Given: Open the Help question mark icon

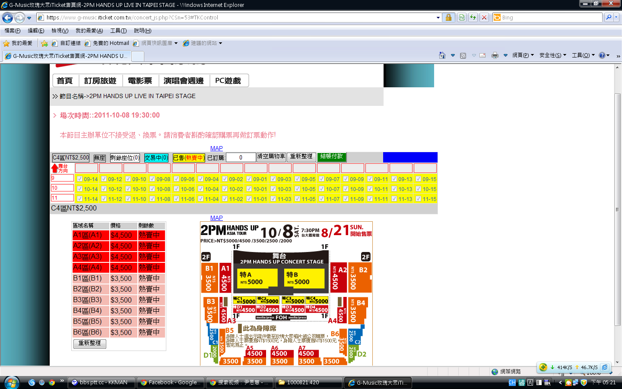Looking at the screenshot, I should click(602, 55).
